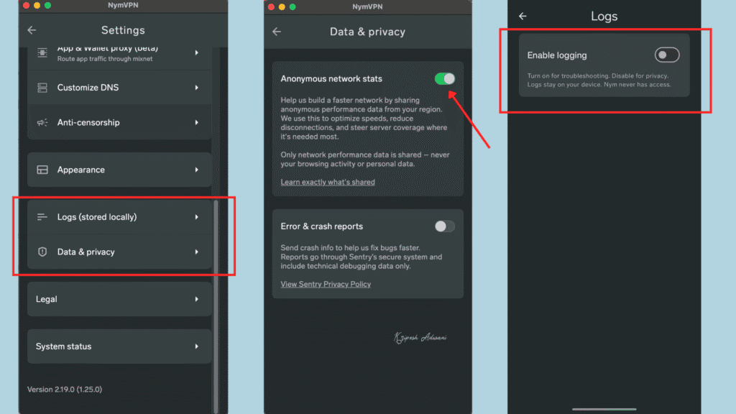Click the Appearance layout icon
Screen dimensions: 736x414
pyautogui.click(x=42, y=170)
